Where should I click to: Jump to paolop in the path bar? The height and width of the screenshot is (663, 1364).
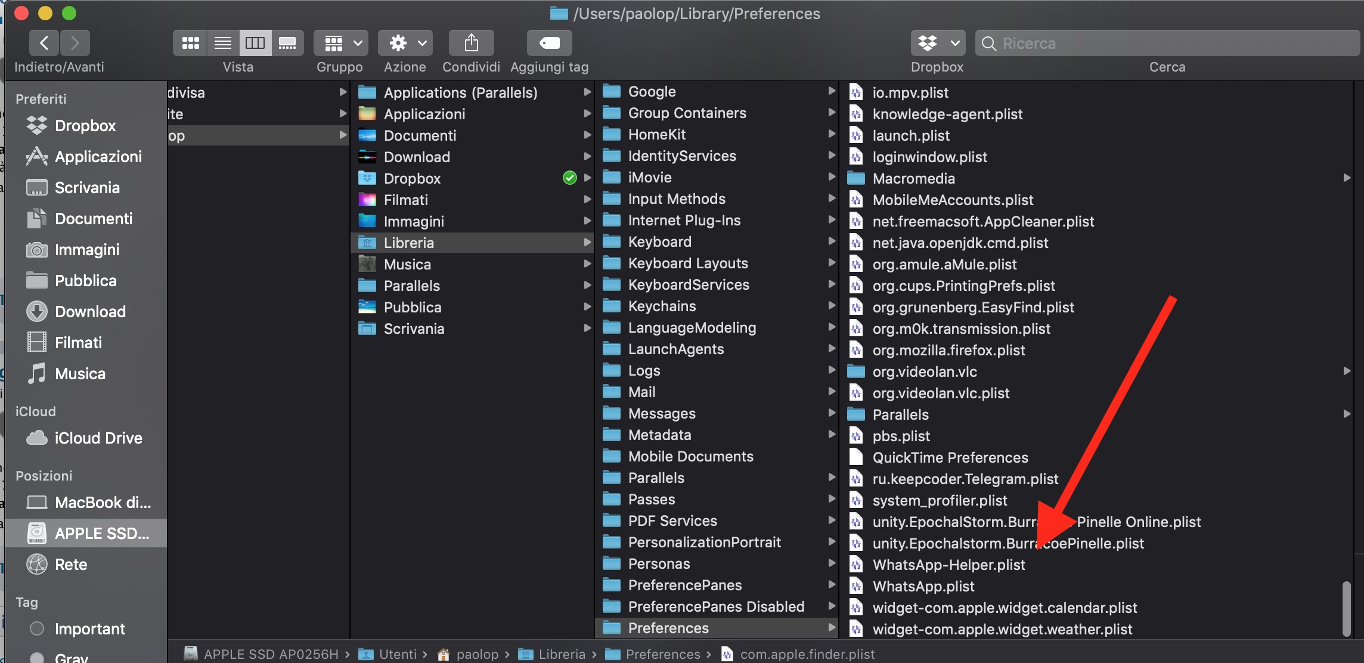tap(468, 654)
